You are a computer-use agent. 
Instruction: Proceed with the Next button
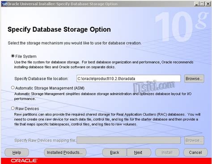[x=139, y=152]
